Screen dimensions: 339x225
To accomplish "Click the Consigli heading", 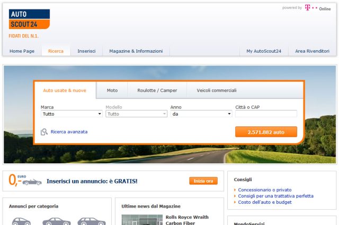I will (x=243, y=180).
